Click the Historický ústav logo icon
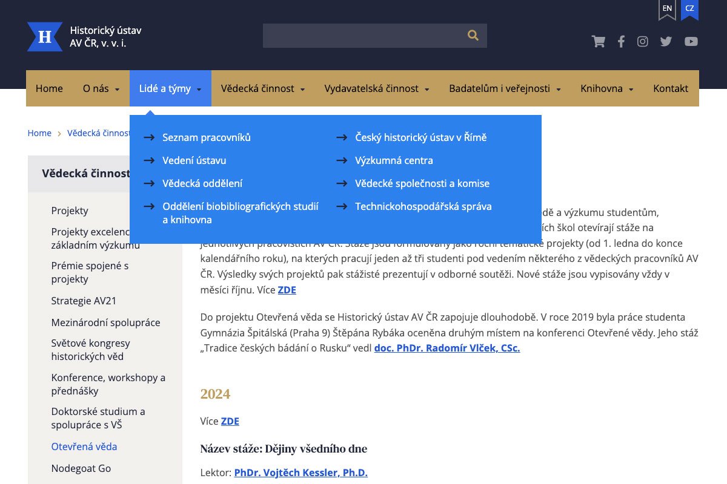The height and width of the screenshot is (484, 727). (45, 37)
